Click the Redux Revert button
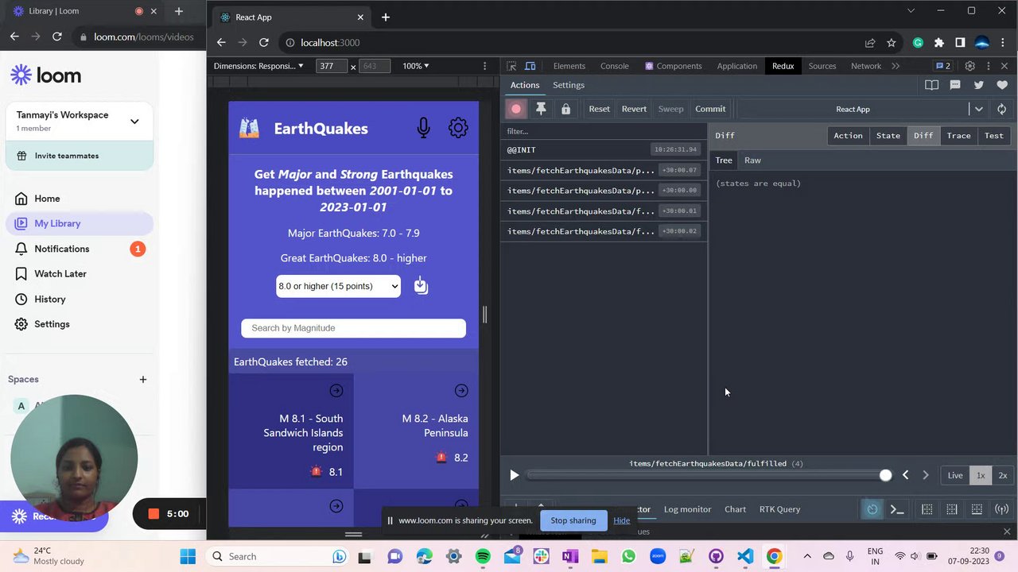 click(634, 109)
